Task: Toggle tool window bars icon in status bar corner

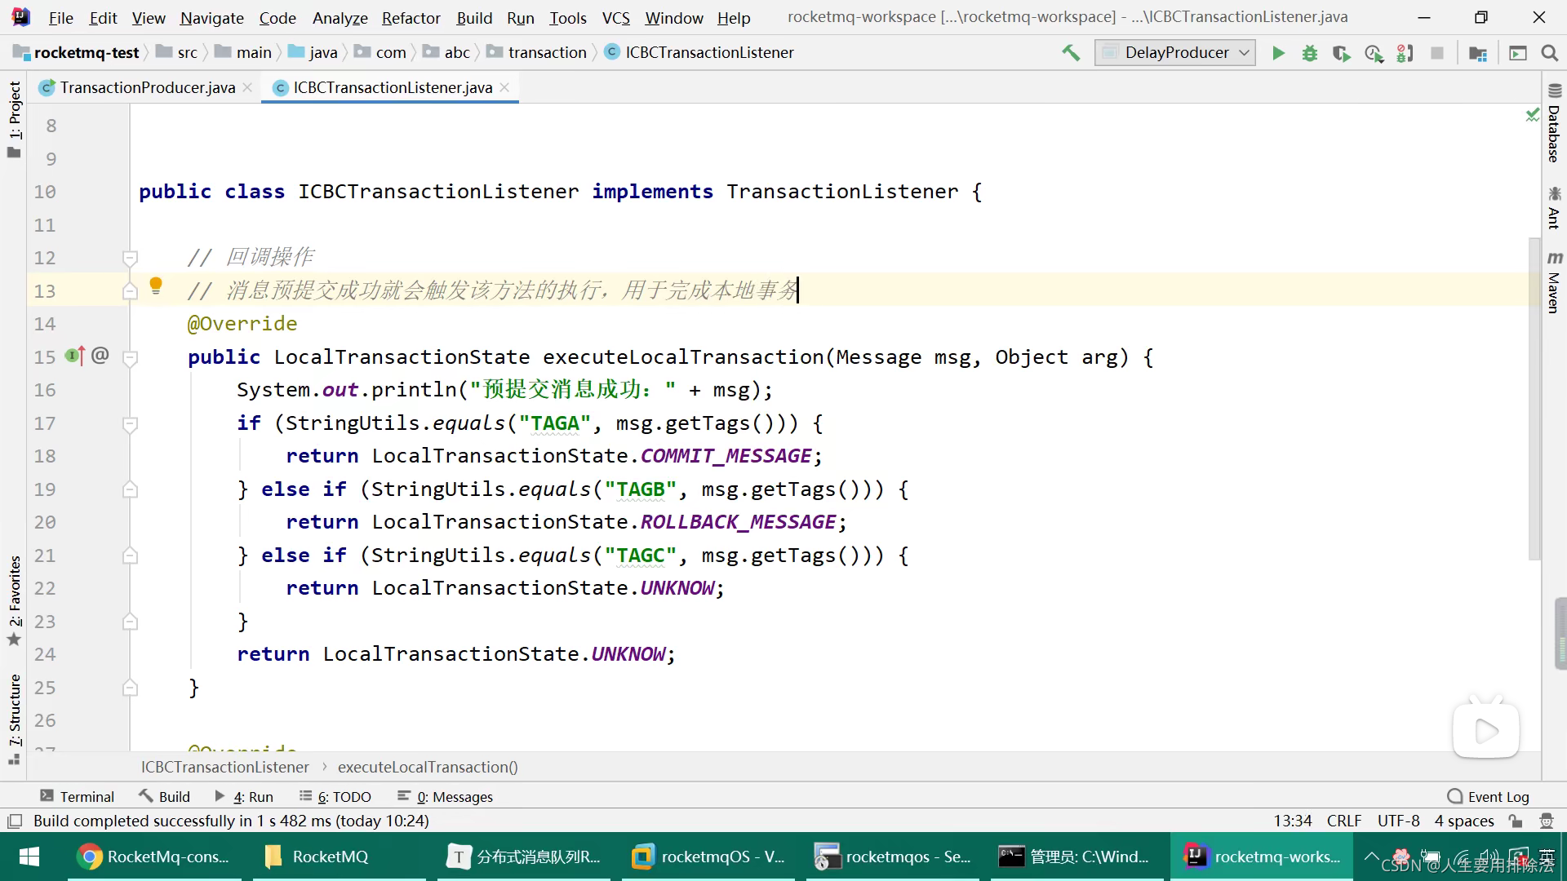Action: pos(14,821)
